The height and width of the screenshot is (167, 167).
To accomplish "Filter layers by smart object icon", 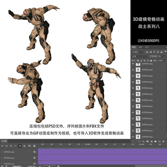I will point(161,52).
